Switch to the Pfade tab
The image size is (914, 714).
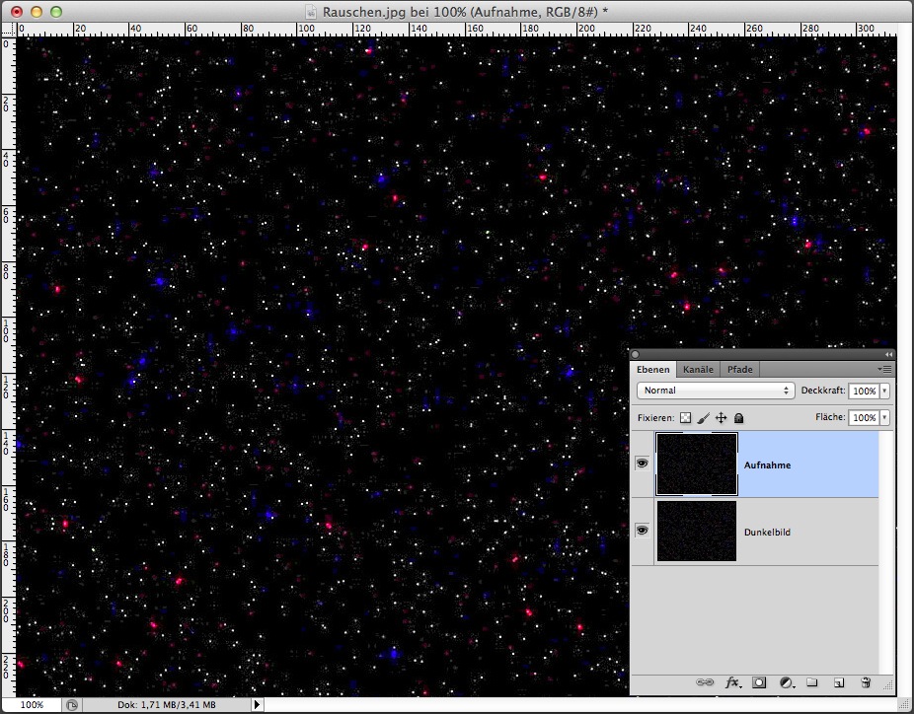[739, 370]
